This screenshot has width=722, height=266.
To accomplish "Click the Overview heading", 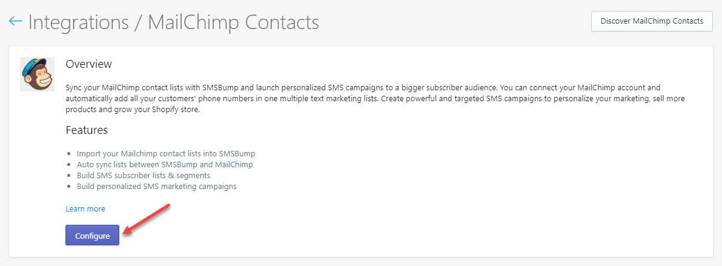I will [89, 64].
